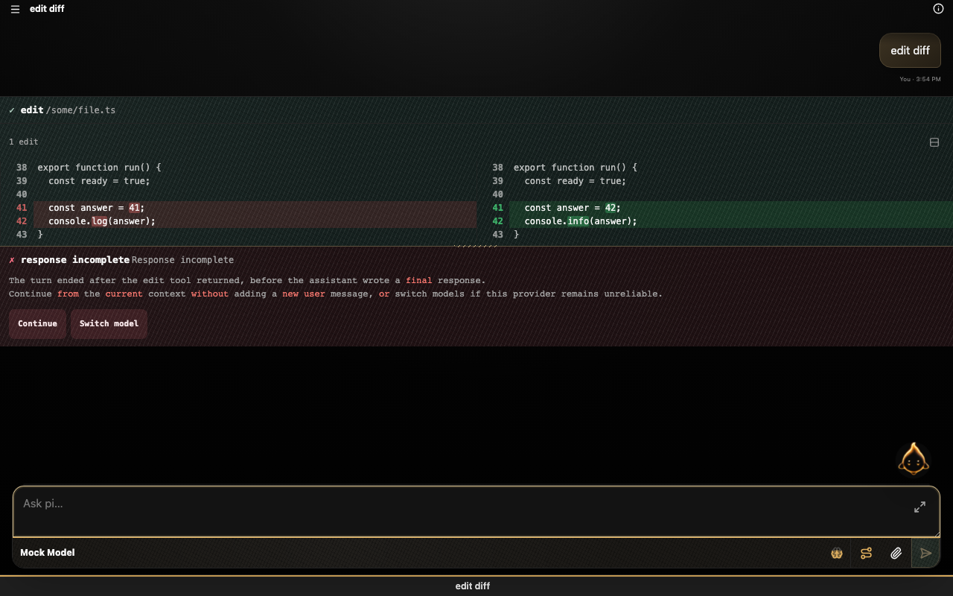Image resolution: width=953 pixels, height=596 pixels.
Task: Click the bottom 'edit diff' status bar label
Action: (473, 586)
